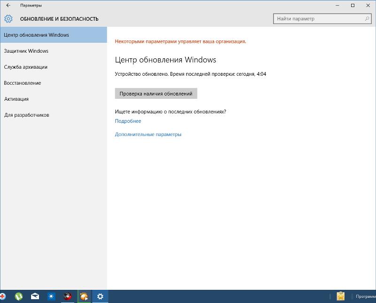Click Ищете информацию о последних обновлениях text
Screen dimensions: 376x303
(170, 112)
